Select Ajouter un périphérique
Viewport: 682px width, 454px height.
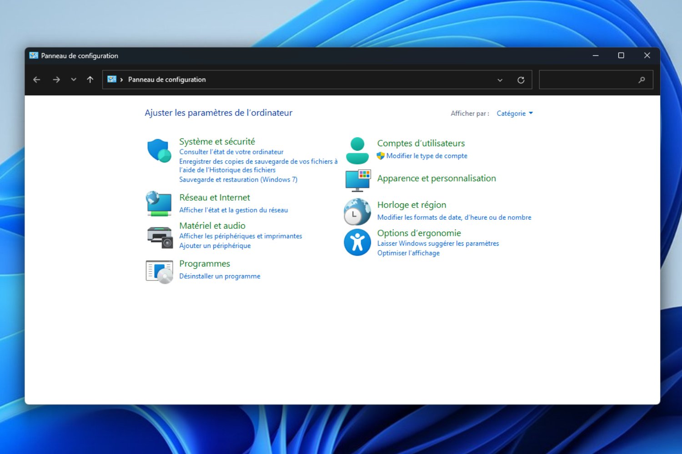point(215,246)
